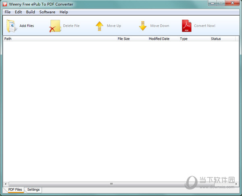The height and width of the screenshot is (196, 242).
Task: Click the Delete File icon with red X
Action: coord(55,26)
